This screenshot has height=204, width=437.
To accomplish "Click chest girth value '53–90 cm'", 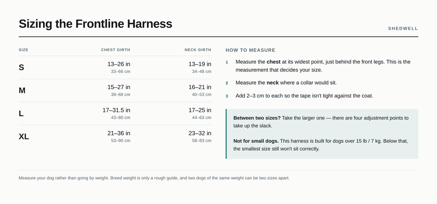I will 120,141.
